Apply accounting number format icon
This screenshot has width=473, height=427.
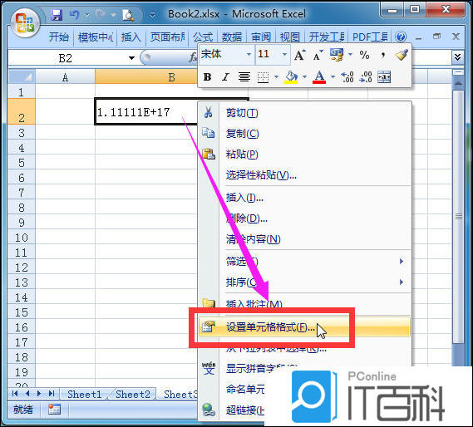pyautogui.click(x=337, y=55)
